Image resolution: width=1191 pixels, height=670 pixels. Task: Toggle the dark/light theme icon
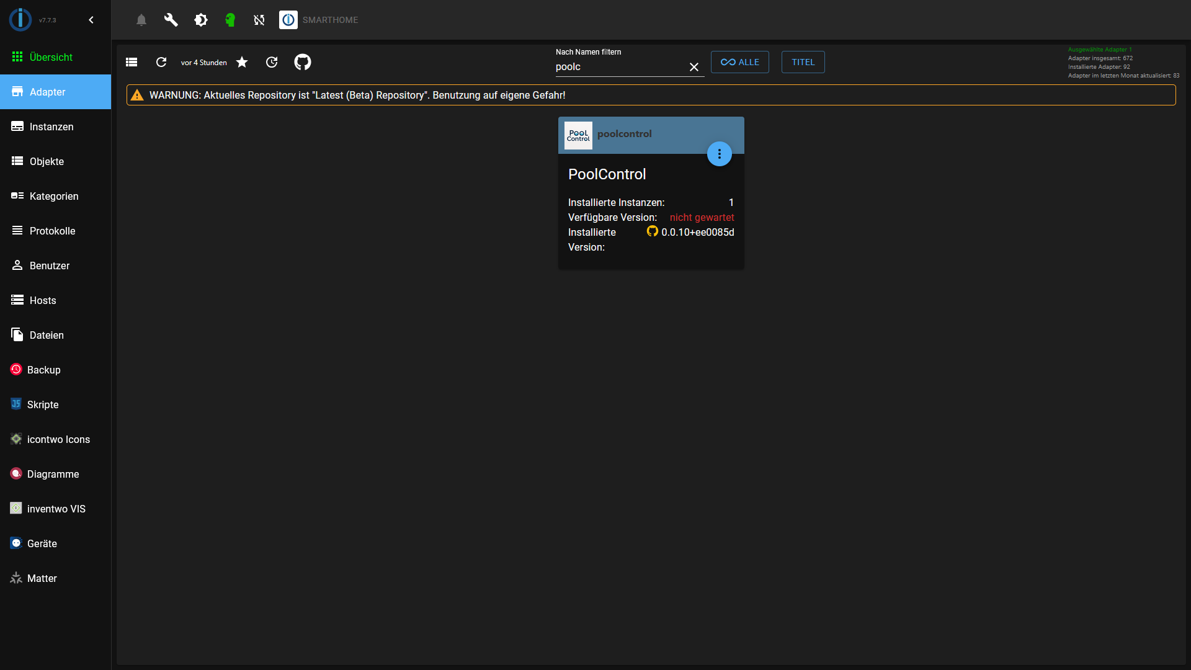pyautogui.click(x=200, y=20)
